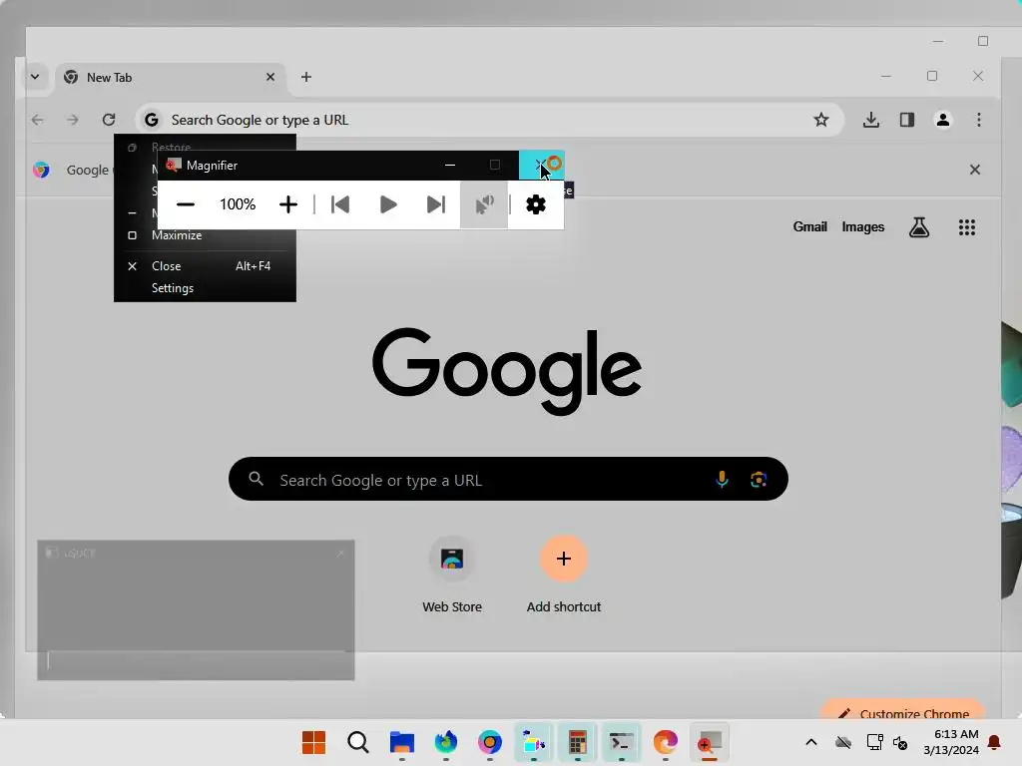Open Gmail link
Image resolution: width=1022 pixels, height=766 pixels.
point(810,226)
